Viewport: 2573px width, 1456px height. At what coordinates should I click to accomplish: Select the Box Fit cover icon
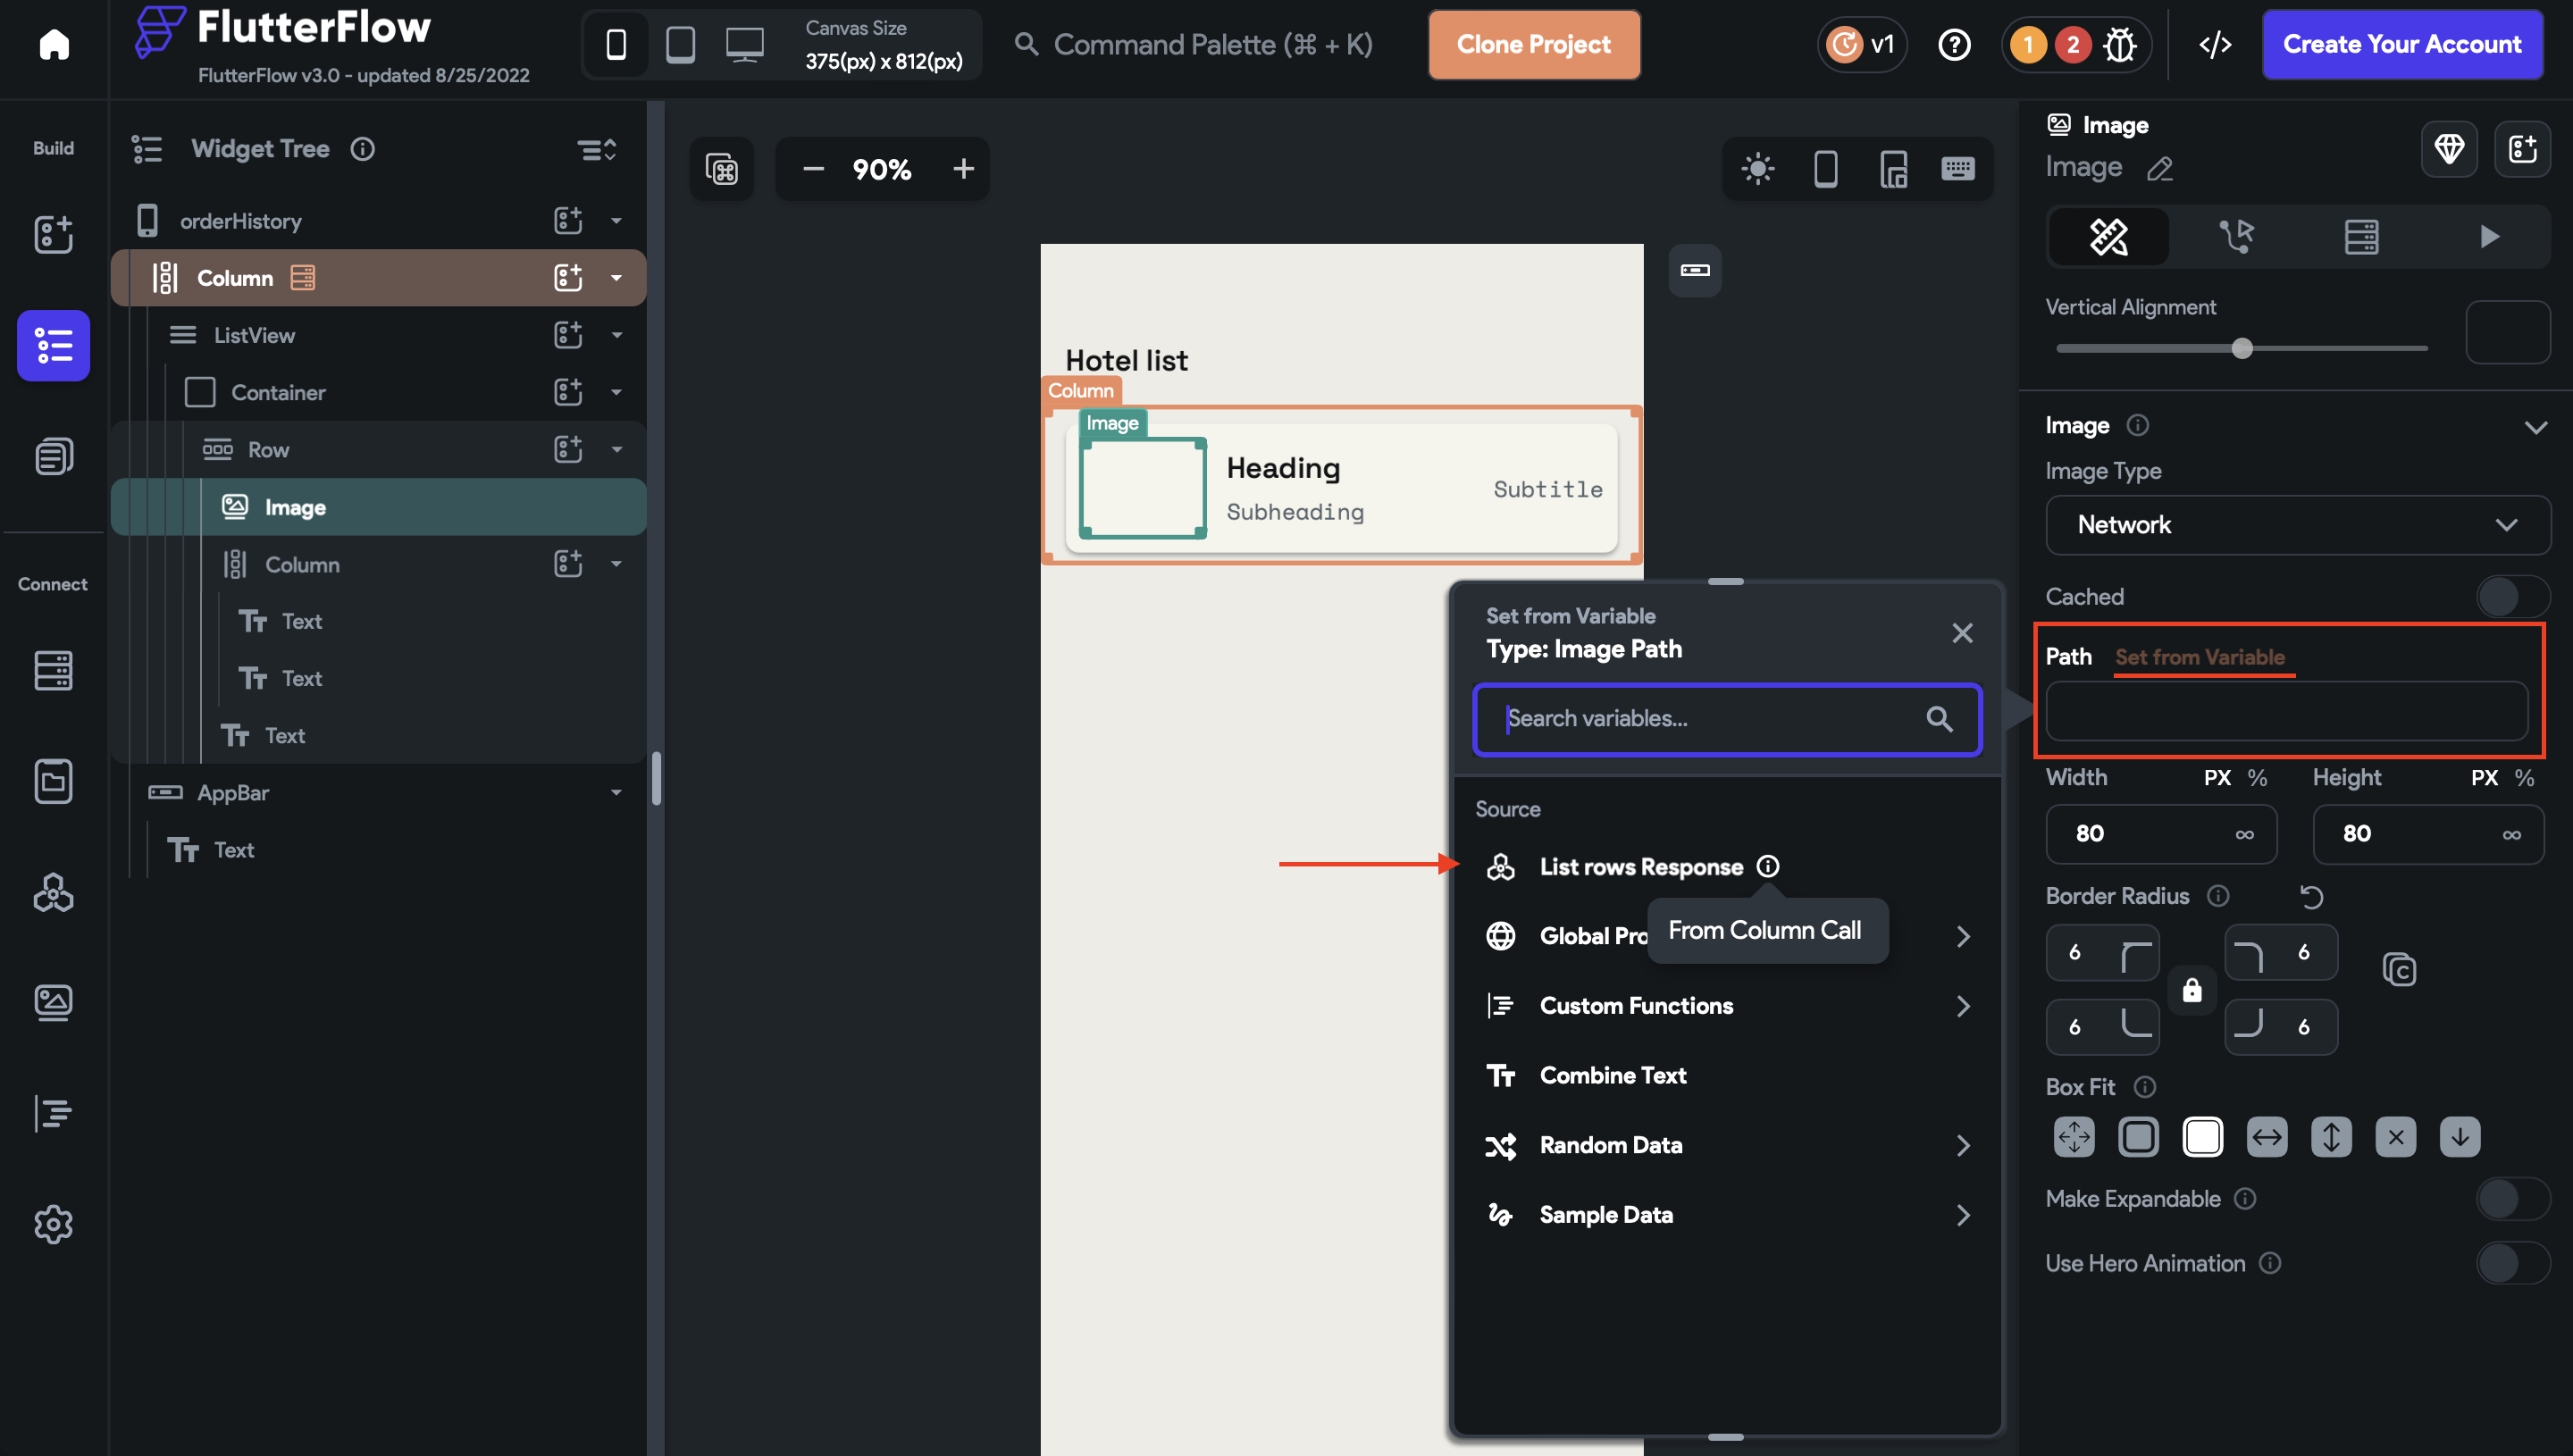[x=2202, y=1137]
